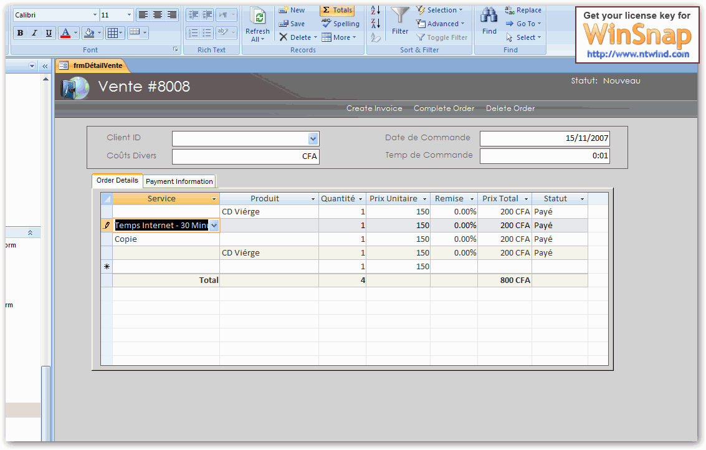Click the Coûts Divers input field

(246, 157)
